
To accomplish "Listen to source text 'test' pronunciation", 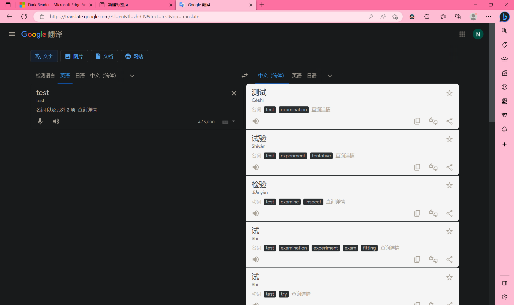I will [x=56, y=121].
